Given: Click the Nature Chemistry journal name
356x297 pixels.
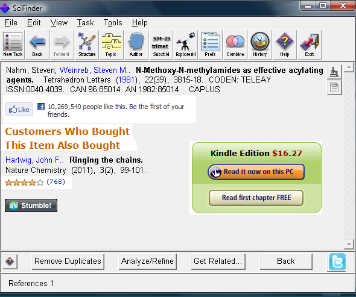Looking at the screenshot, I should (x=36, y=170).
